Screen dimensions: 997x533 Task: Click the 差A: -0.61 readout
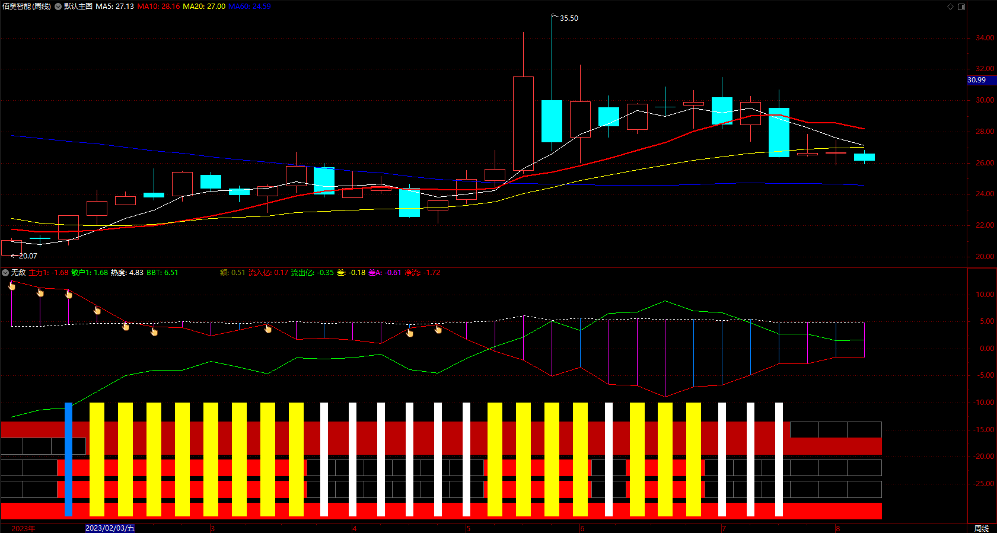[385, 273]
